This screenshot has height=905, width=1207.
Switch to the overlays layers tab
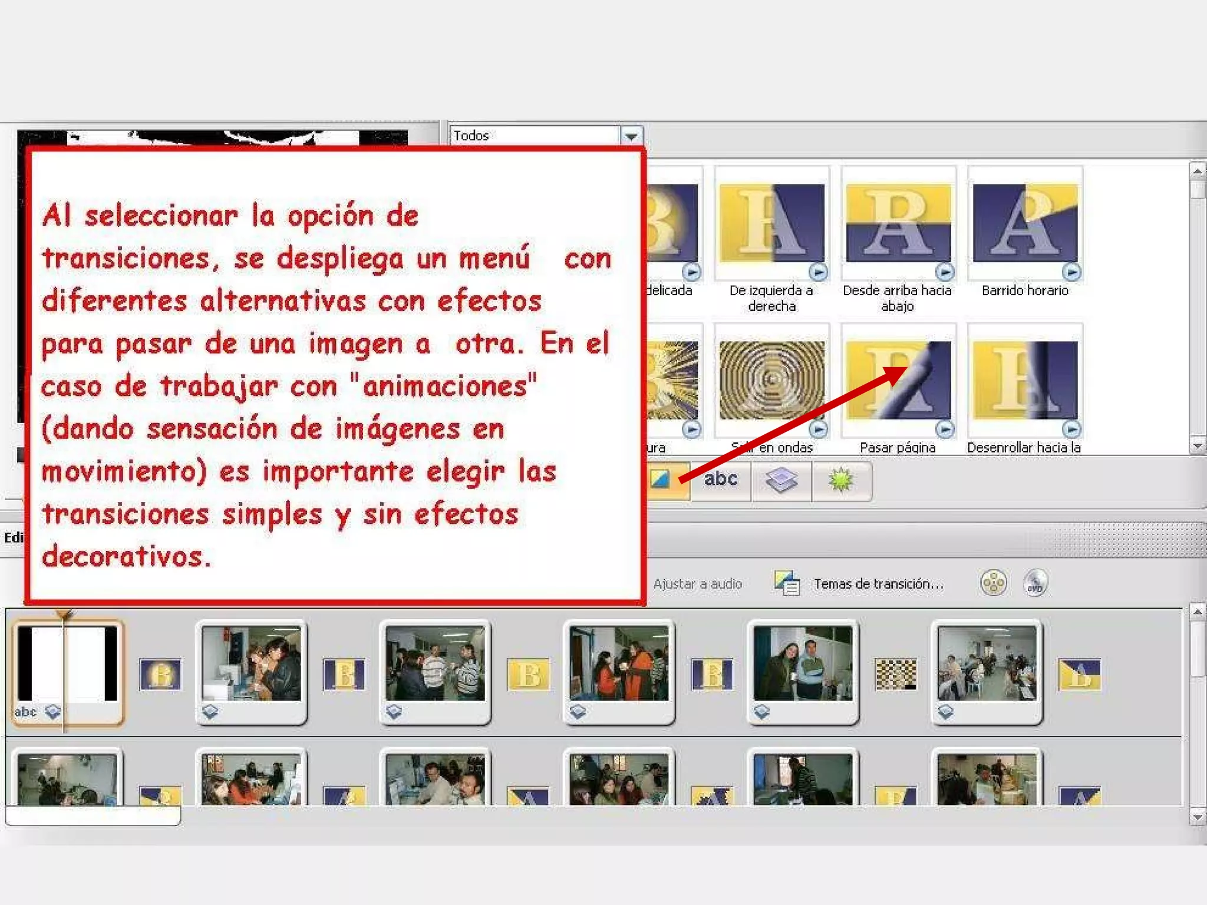[x=781, y=480]
